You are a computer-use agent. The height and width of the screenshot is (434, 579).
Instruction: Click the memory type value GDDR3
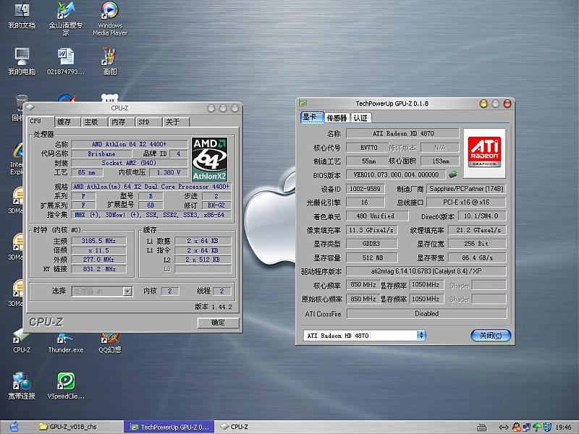[x=371, y=244]
